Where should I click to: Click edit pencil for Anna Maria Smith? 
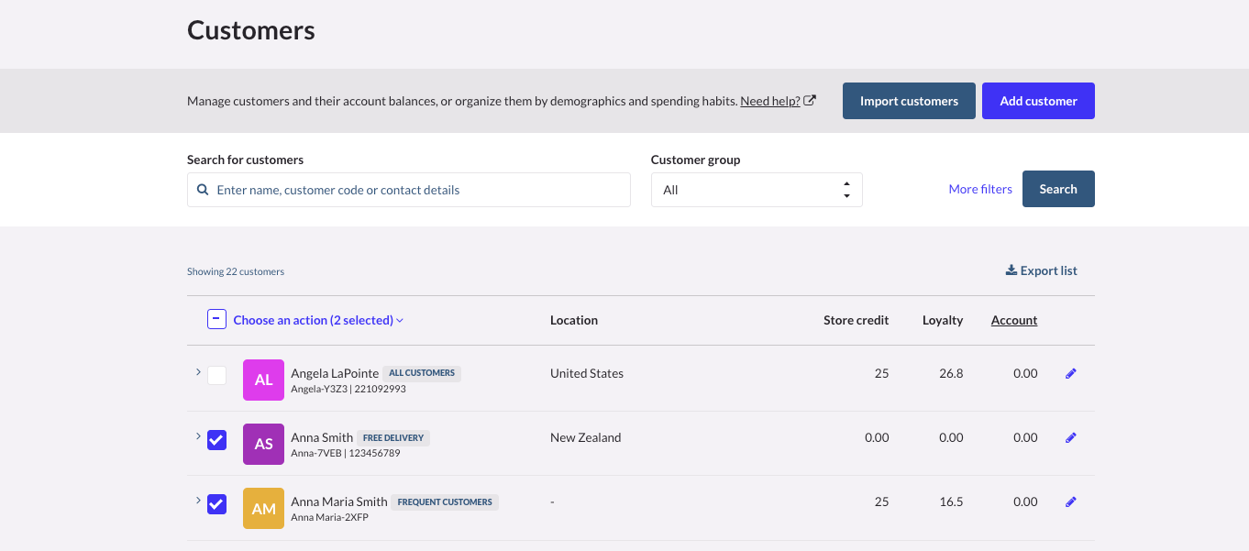click(x=1070, y=502)
